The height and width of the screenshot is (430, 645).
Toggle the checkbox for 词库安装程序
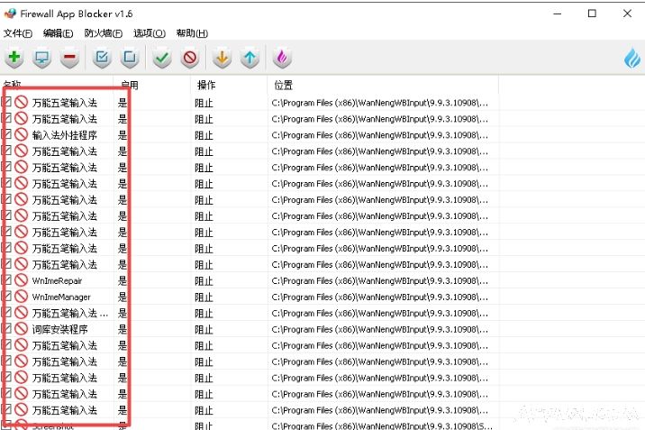coord(6,328)
